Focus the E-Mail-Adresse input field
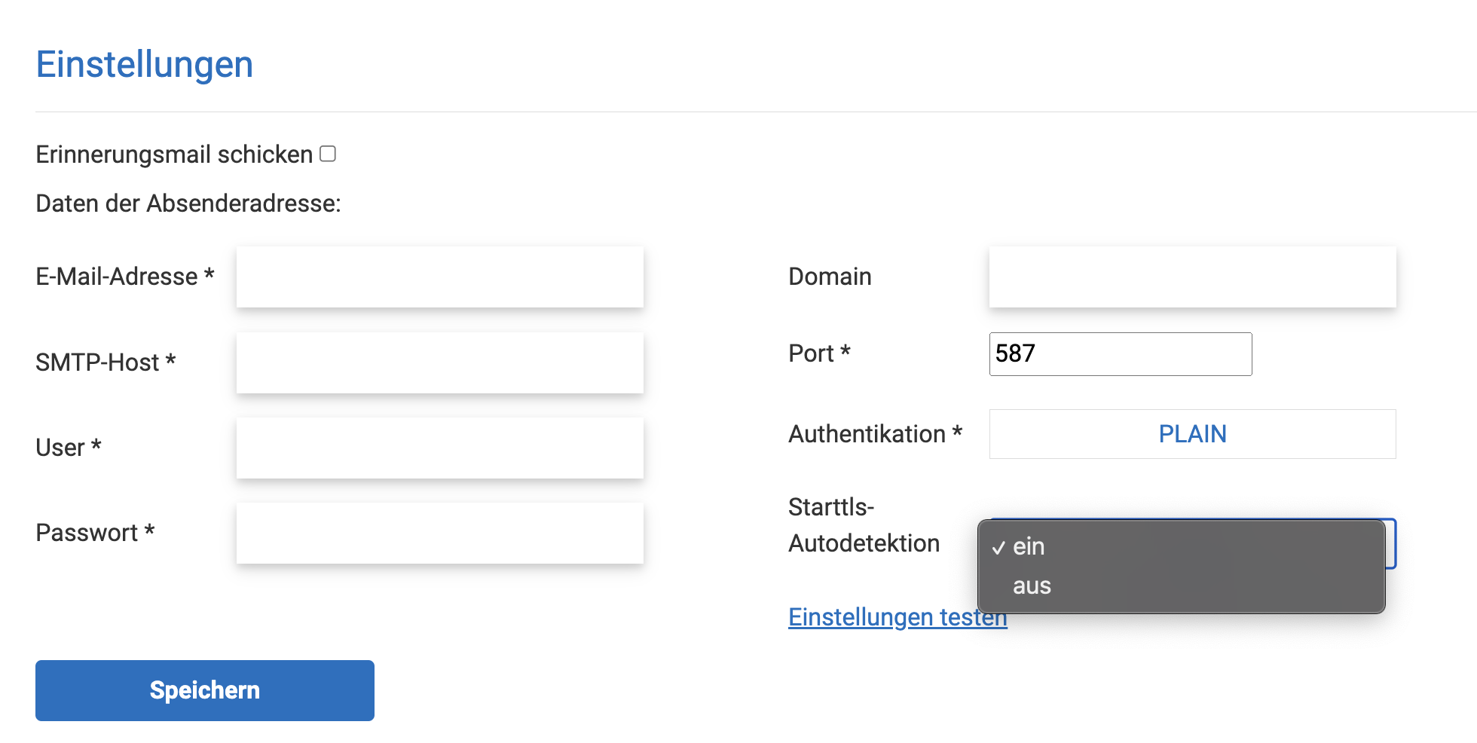Viewport: 1477px width, 743px height. (439, 277)
